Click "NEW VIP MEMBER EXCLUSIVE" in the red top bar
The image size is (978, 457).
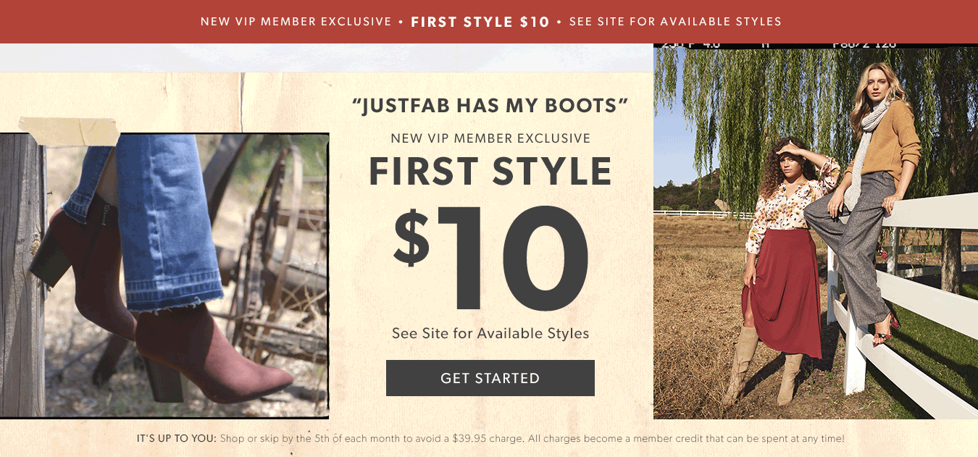tap(296, 22)
